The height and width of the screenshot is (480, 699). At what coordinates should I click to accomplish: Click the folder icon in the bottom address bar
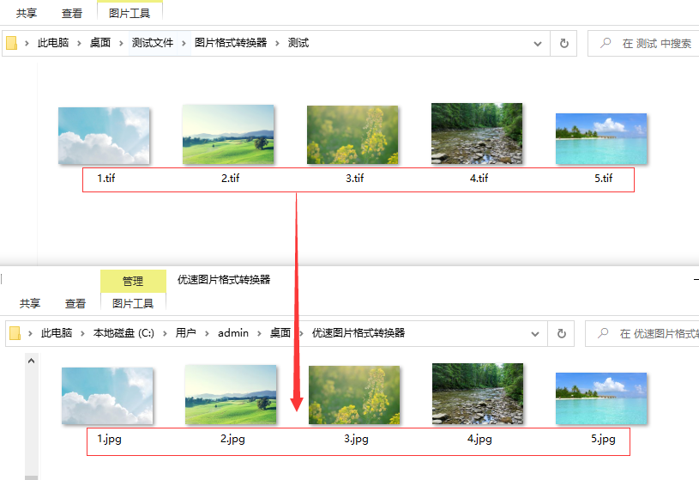point(15,333)
